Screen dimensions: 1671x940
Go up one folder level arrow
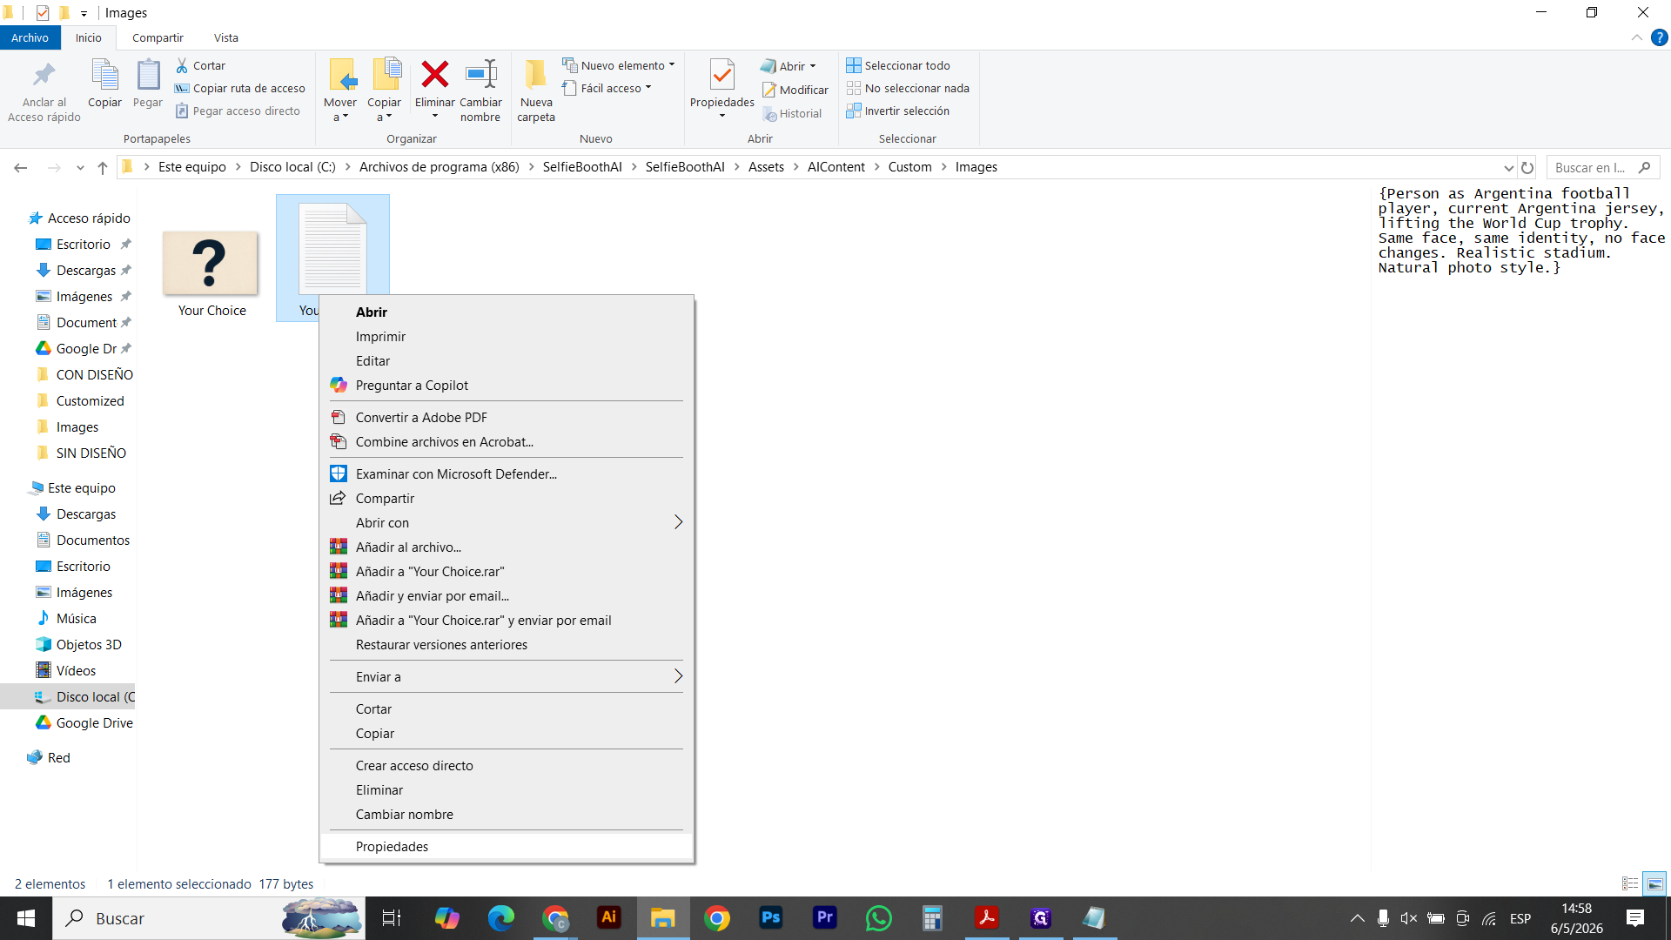coord(103,167)
